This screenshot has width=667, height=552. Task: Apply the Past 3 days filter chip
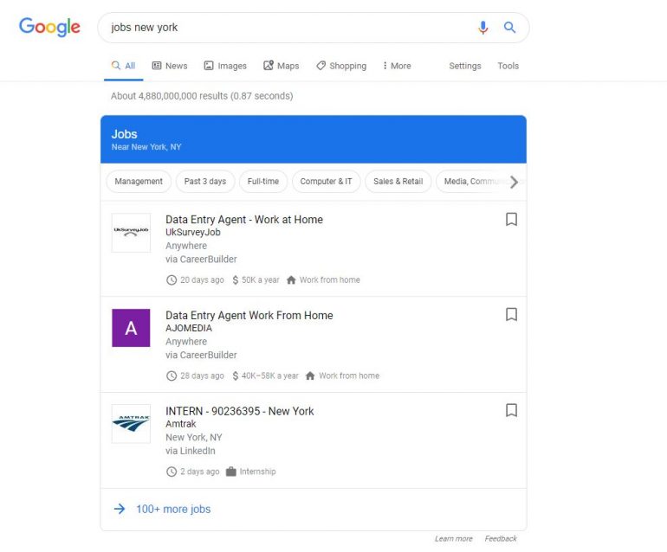205,182
